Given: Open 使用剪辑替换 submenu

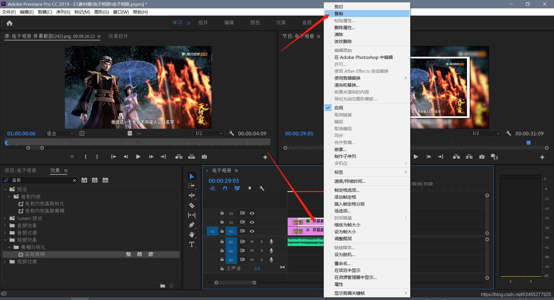Looking at the screenshot, I should click(x=367, y=78).
